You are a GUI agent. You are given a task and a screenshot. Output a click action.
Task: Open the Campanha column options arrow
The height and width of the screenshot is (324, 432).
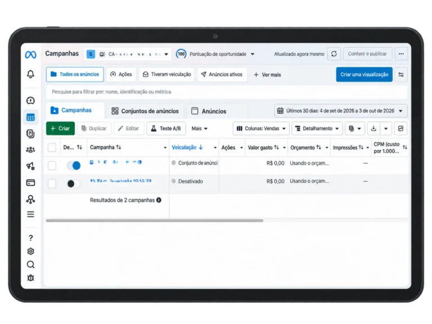165,148
